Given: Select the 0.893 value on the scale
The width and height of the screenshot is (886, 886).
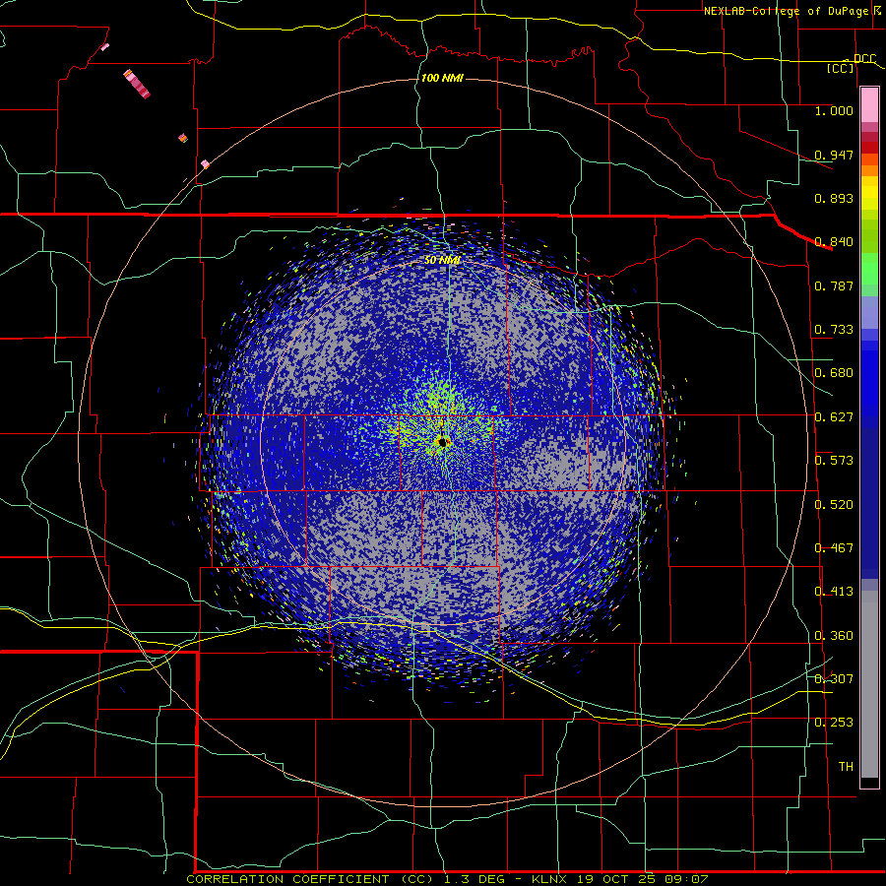Looking at the screenshot, I should coord(834,198).
